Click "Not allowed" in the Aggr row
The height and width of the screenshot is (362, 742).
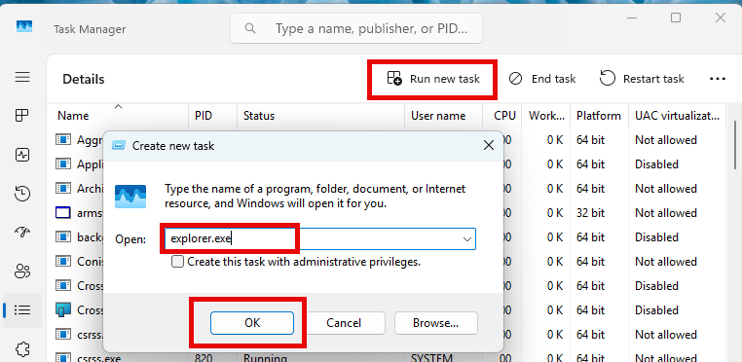point(666,139)
